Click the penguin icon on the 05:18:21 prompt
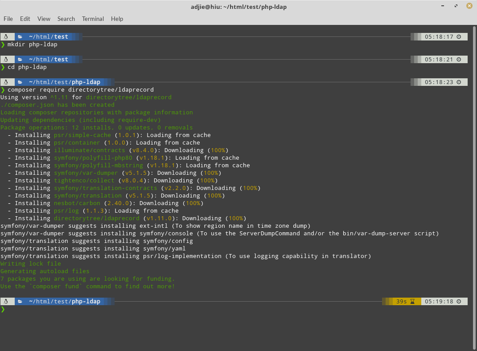477x351 pixels. click(x=6, y=60)
